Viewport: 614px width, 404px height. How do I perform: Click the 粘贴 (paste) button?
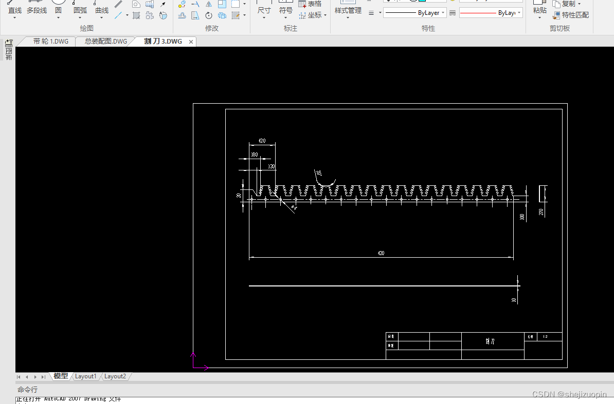coord(539,10)
